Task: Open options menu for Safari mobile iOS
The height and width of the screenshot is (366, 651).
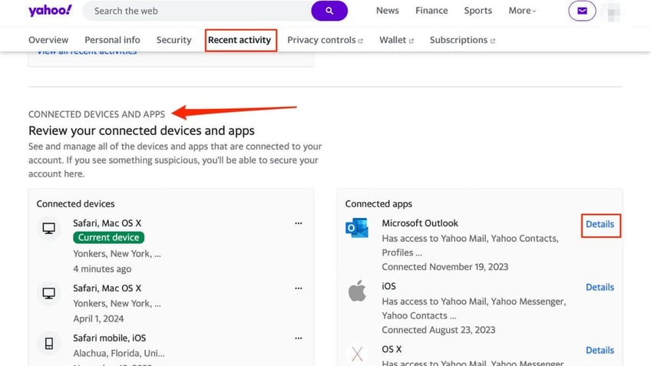Action: pyautogui.click(x=299, y=338)
